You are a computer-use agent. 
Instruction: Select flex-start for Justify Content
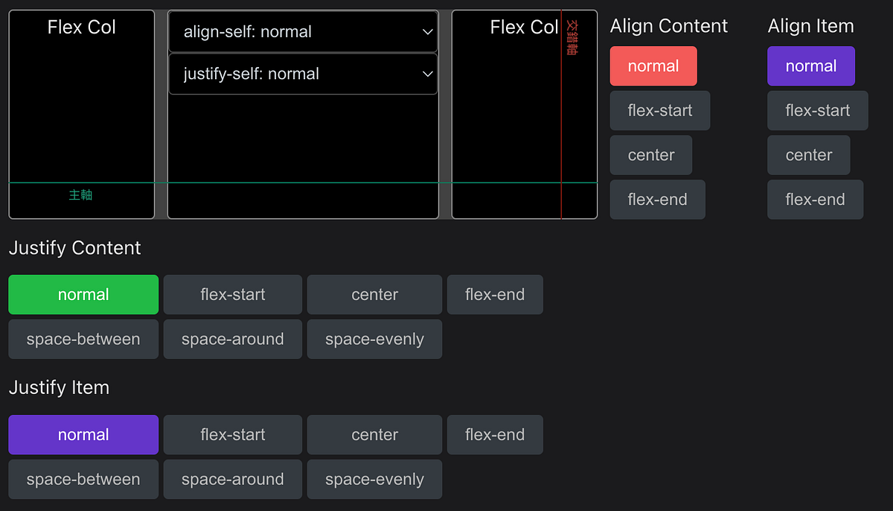click(232, 294)
